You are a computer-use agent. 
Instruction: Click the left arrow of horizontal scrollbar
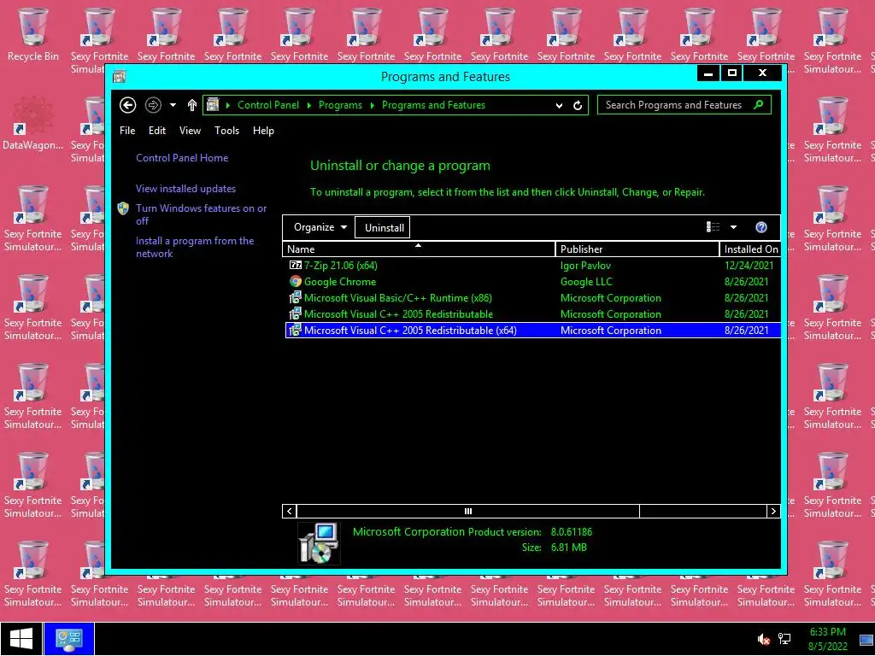click(x=289, y=511)
